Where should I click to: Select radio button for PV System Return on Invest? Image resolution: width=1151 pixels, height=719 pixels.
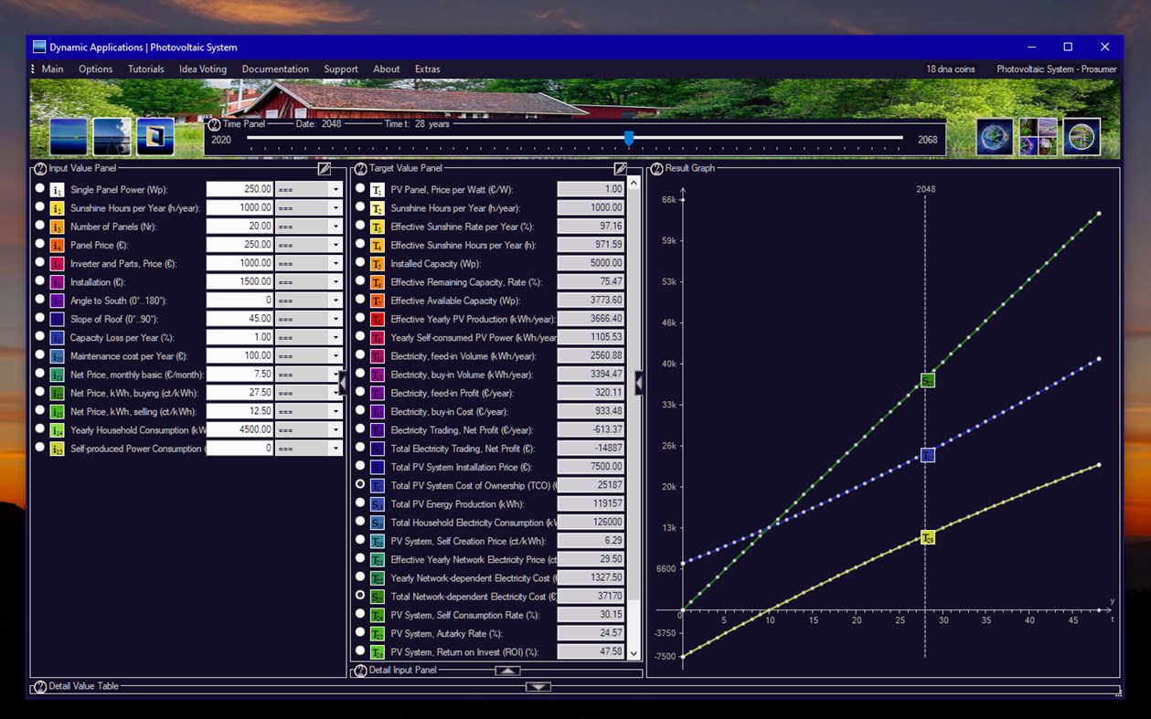pyautogui.click(x=360, y=650)
